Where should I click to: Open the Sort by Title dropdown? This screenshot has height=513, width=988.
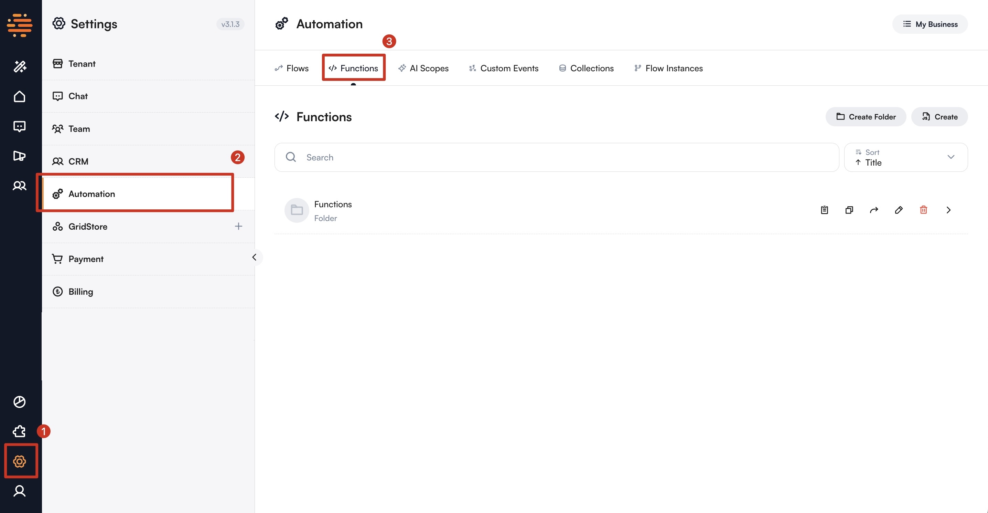click(x=906, y=157)
